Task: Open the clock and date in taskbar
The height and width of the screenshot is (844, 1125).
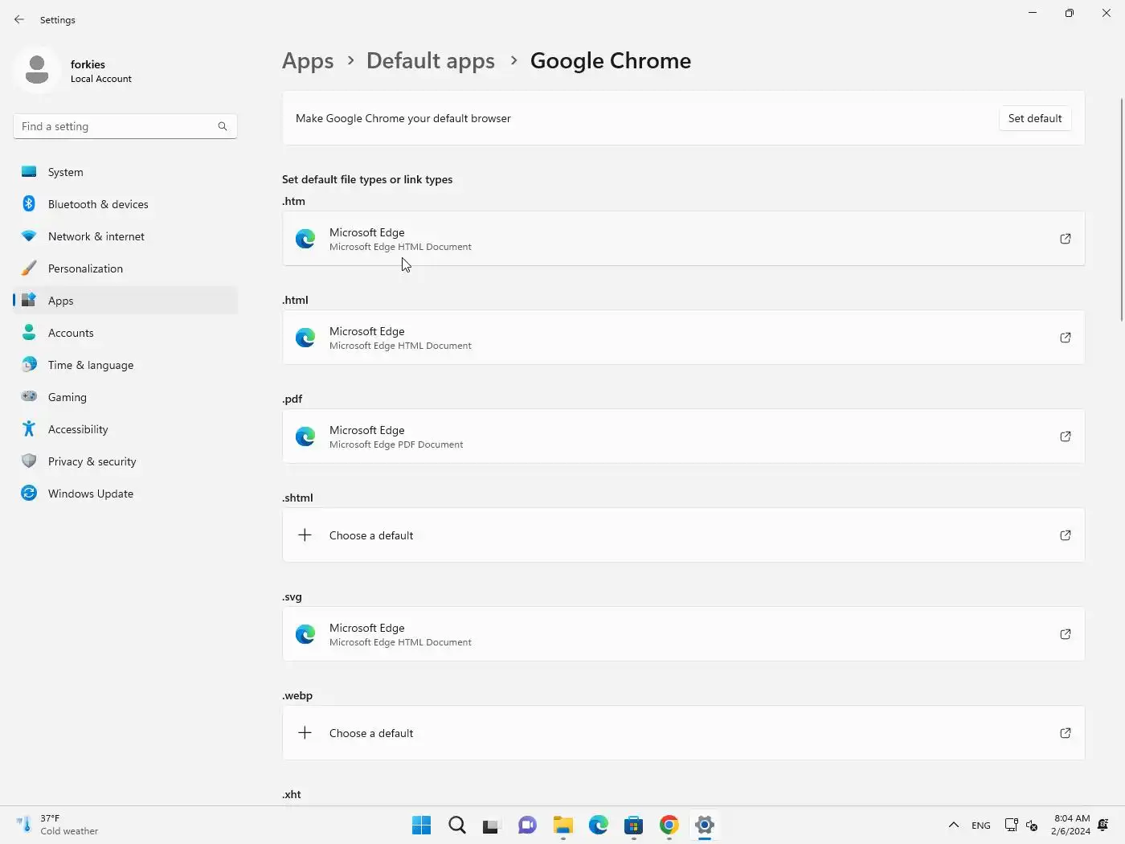Action: 1071,826
